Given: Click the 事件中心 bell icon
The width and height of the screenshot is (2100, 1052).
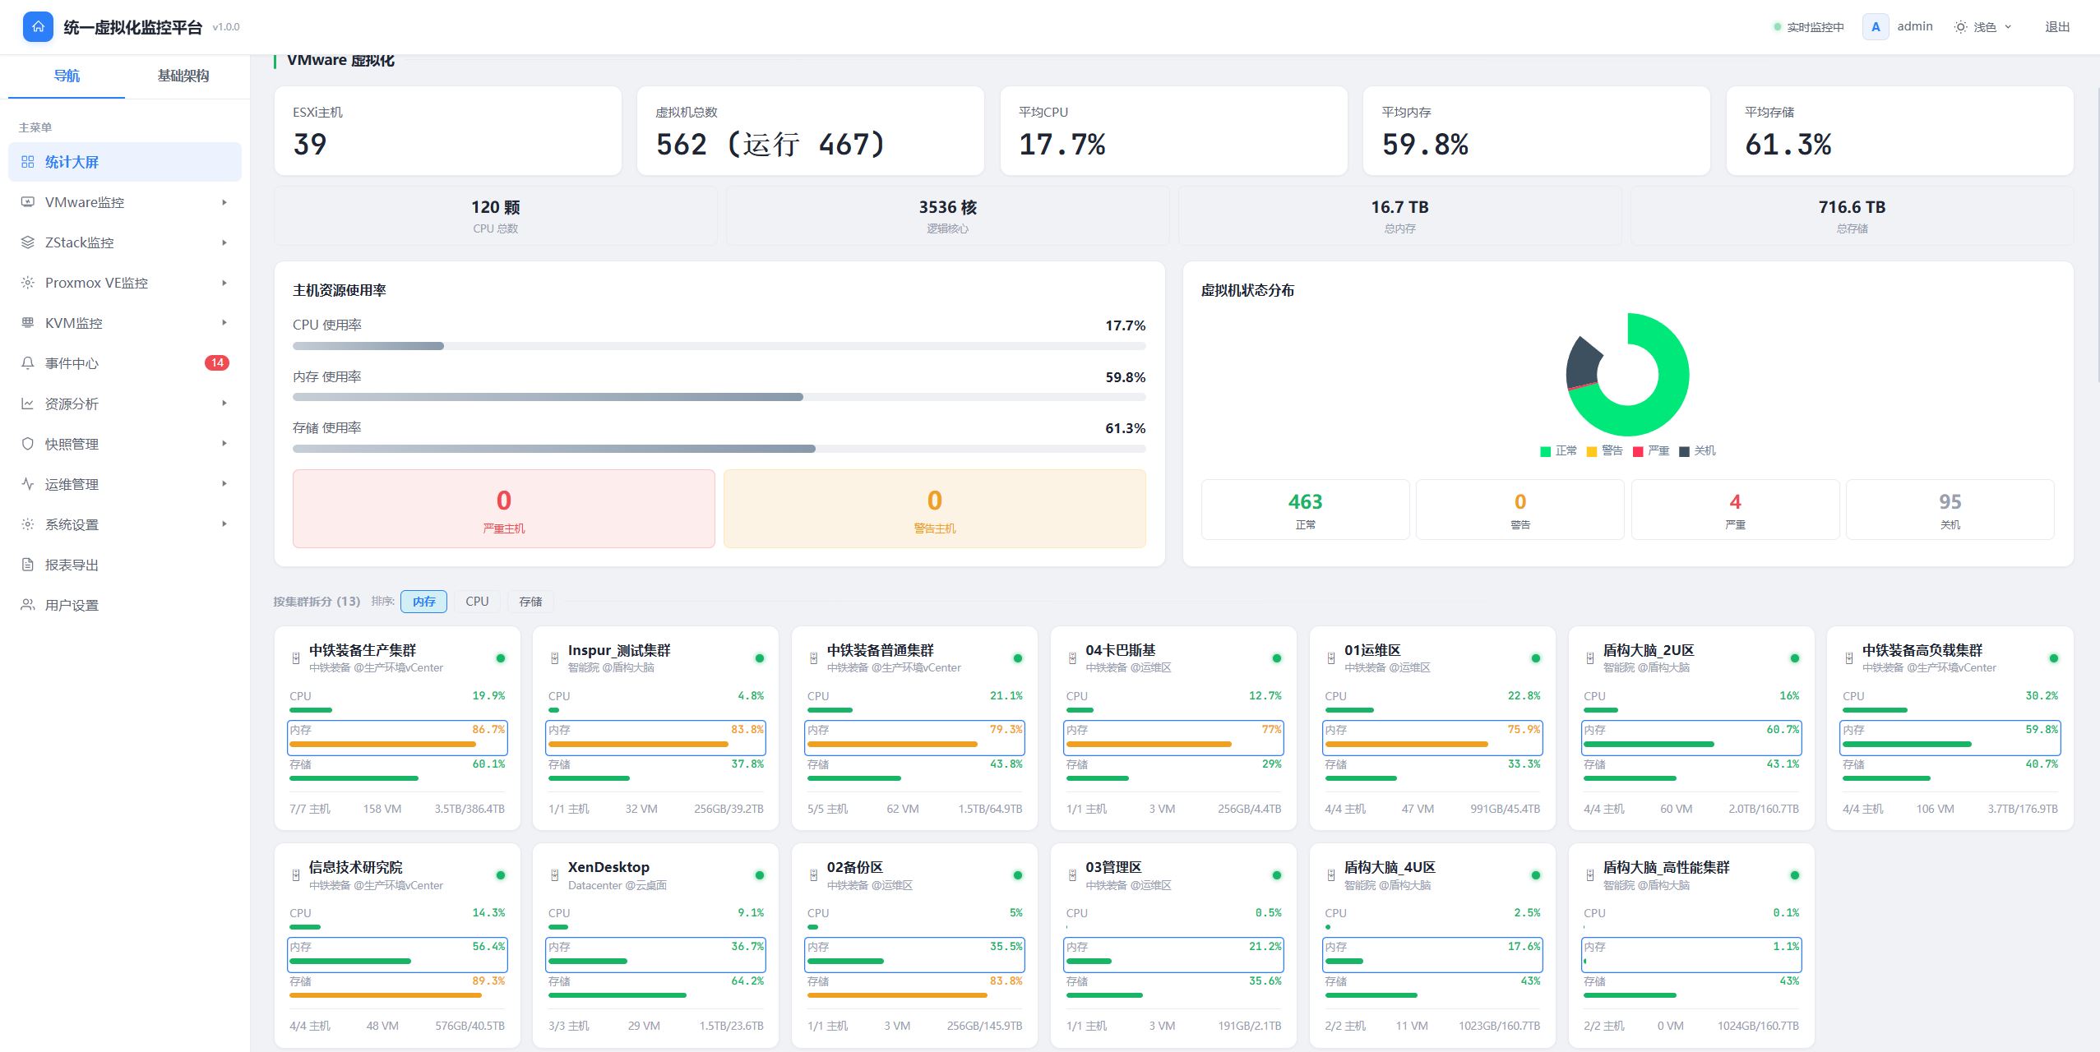Looking at the screenshot, I should pos(28,363).
